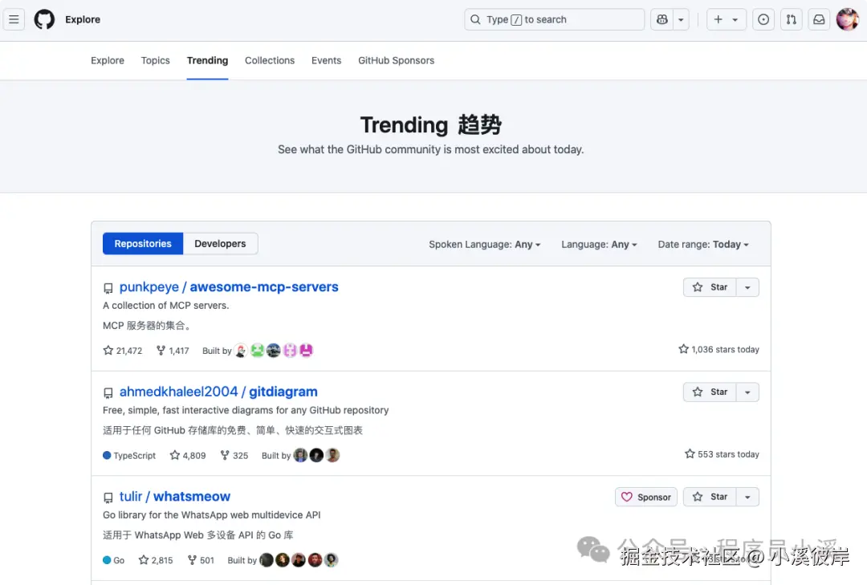This screenshot has height=585, width=867.
Task: Open the Spoken Language filter dropdown
Action: (x=485, y=244)
